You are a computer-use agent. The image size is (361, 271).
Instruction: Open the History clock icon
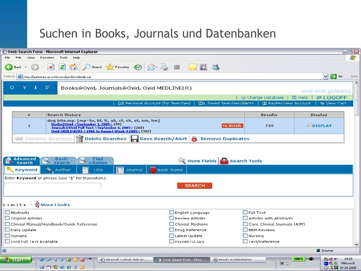point(138,67)
